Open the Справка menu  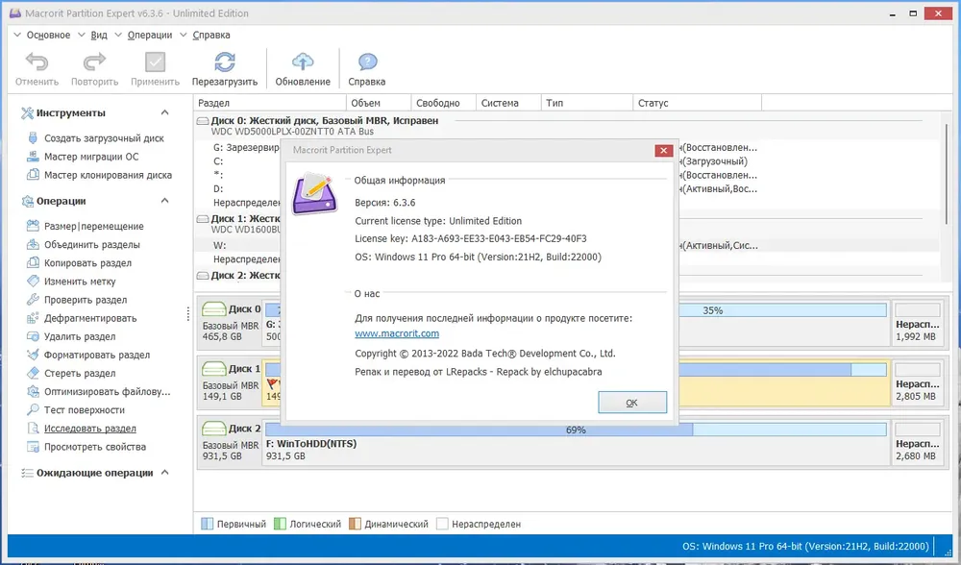click(210, 35)
